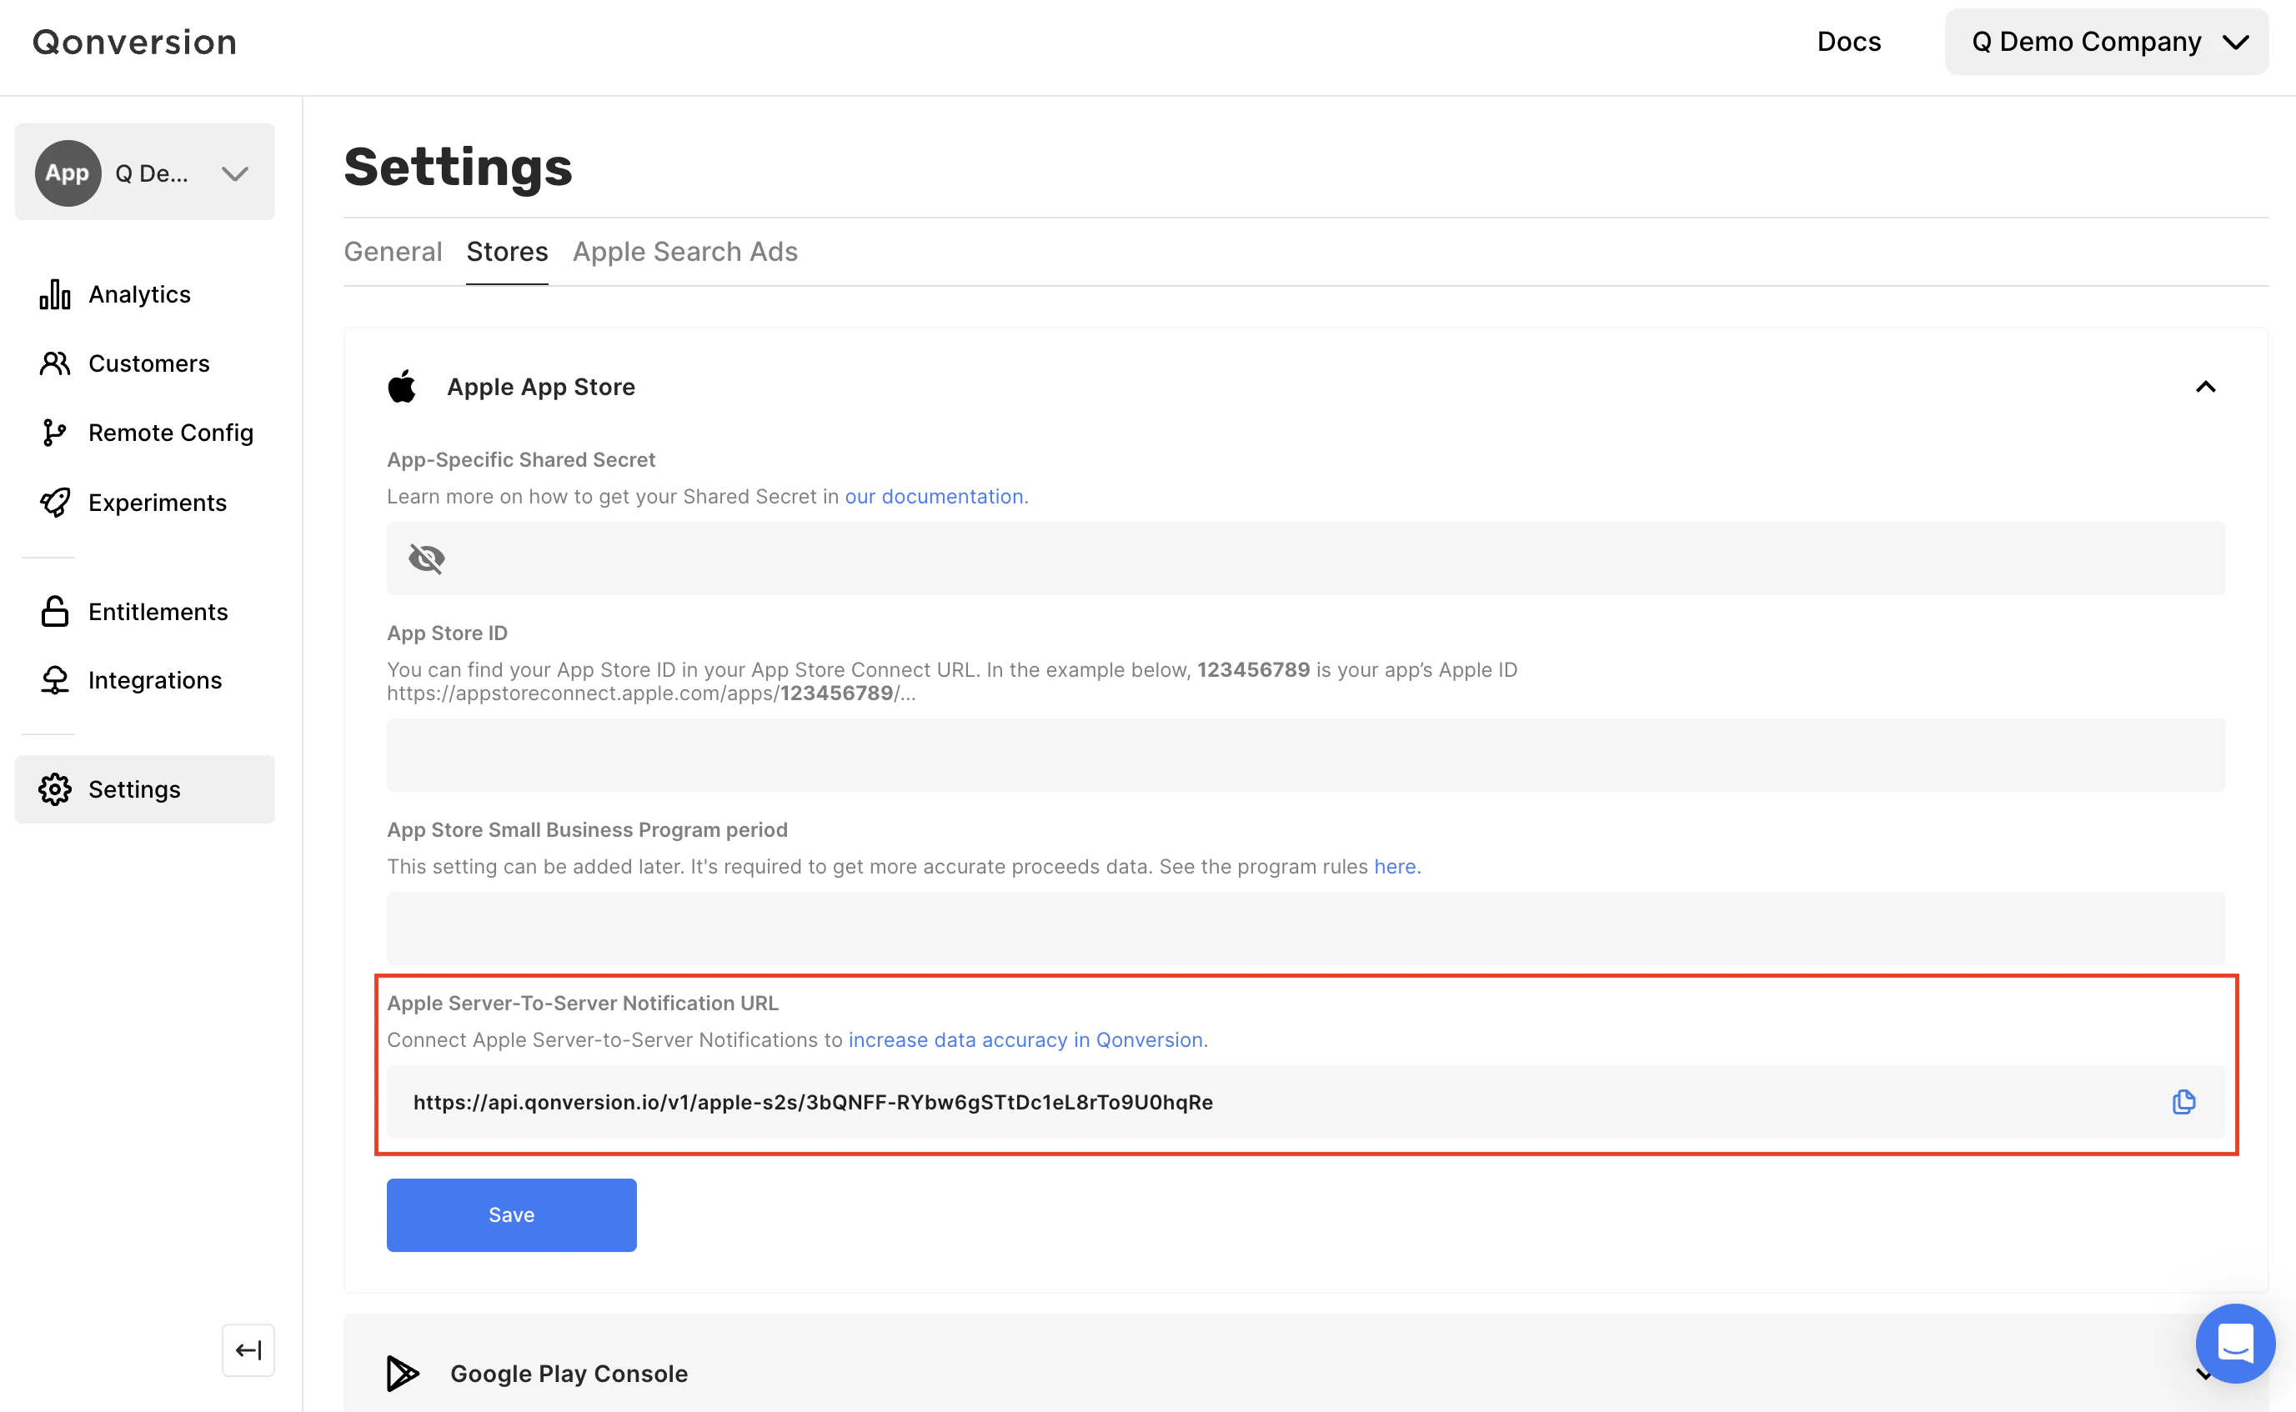The height and width of the screenshot is (1412, 2296).
Task: Open Experiments rocket icon
Action: point(55,503)
